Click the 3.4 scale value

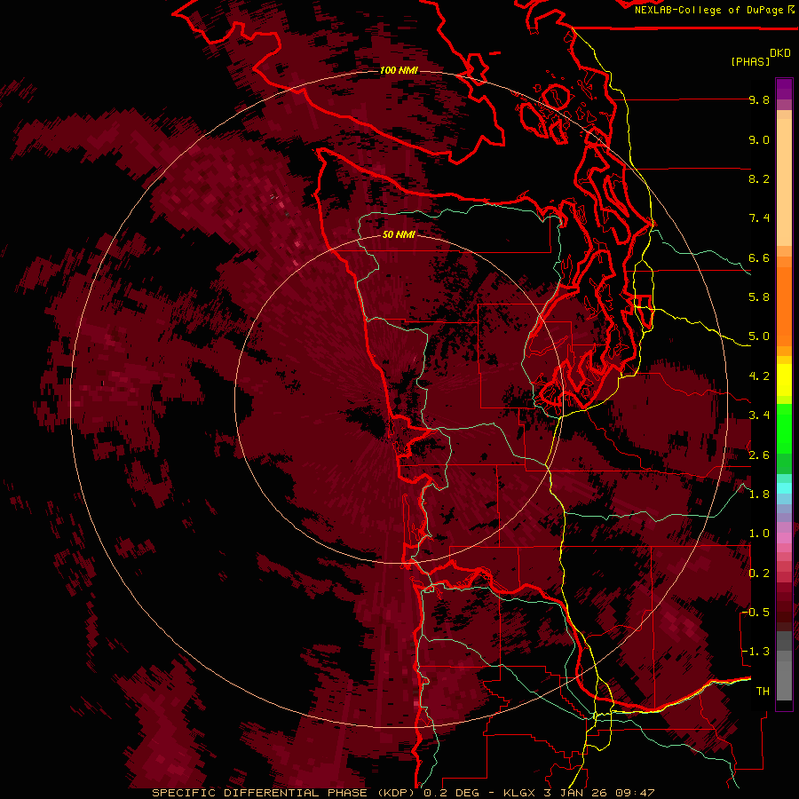[x=759, y=415]
